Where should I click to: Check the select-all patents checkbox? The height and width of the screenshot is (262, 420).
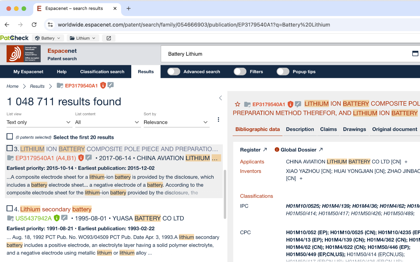(10, 137)
